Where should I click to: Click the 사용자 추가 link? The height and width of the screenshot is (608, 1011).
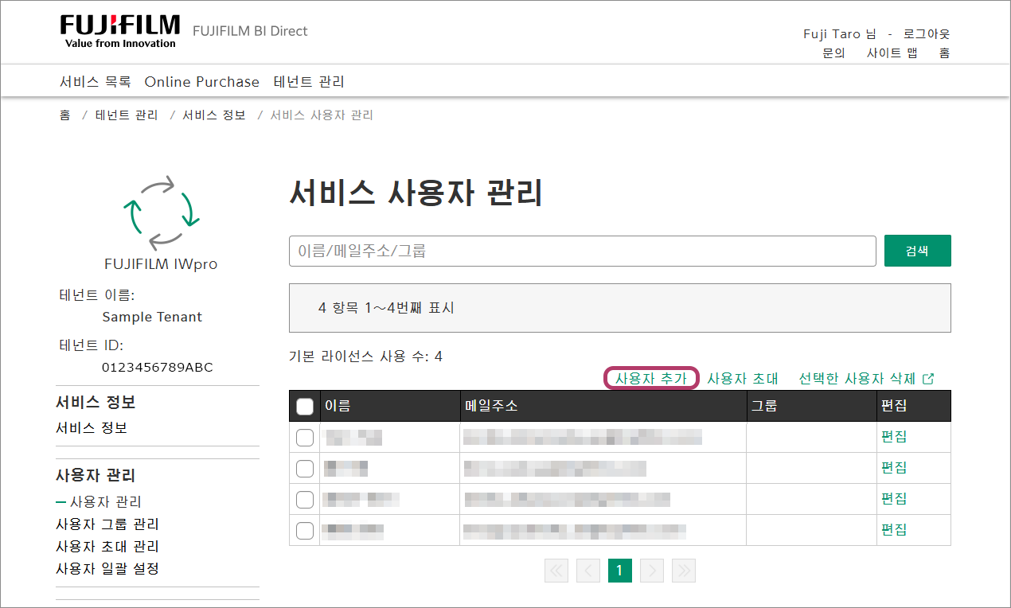(x=651, y=379)
